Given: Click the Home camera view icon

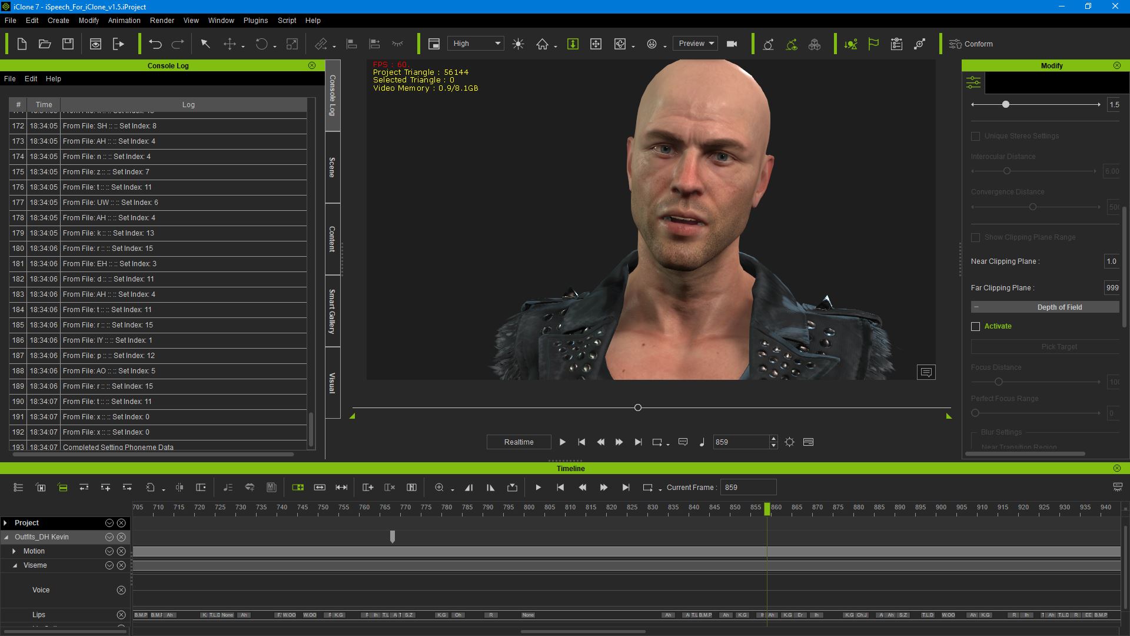Looking at the screenshot, I should tap(542, 44).
